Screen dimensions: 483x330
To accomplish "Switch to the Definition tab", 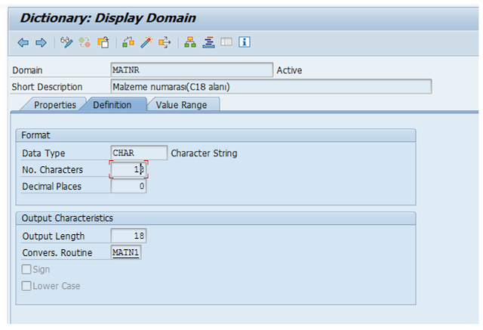I will point(112,105).
